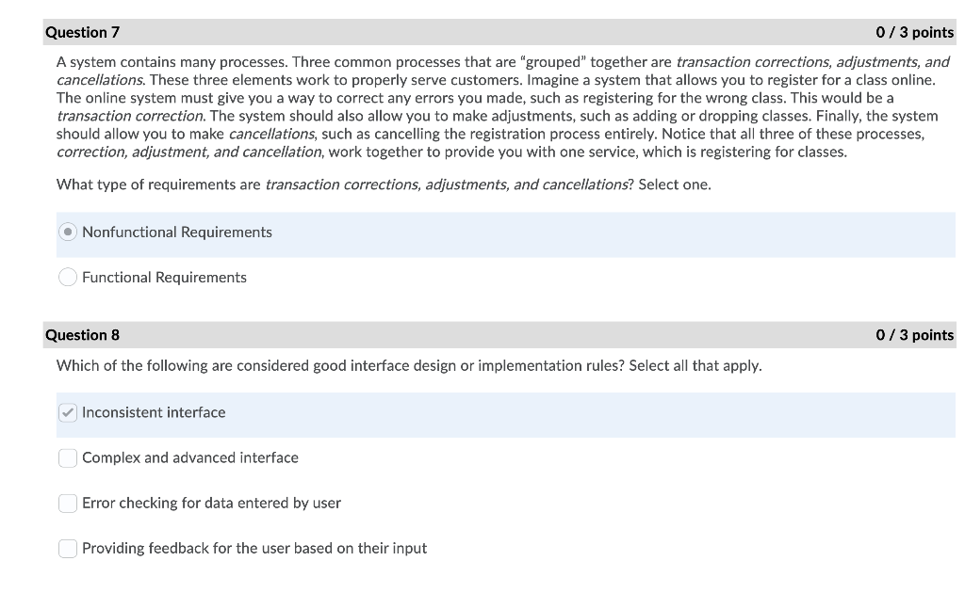The width and height of the screenshot is (965, 593).
Task: Click the Question 8 heading
Action: click(83, 335)
